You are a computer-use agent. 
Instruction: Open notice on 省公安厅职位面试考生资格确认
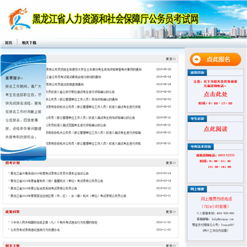[x=80, y=92]
